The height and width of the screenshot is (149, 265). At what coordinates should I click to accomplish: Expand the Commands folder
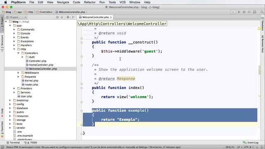coord(14,29)
